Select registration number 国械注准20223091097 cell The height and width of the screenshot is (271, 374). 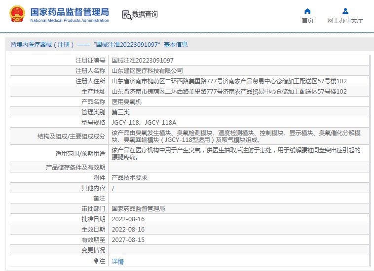143,61
